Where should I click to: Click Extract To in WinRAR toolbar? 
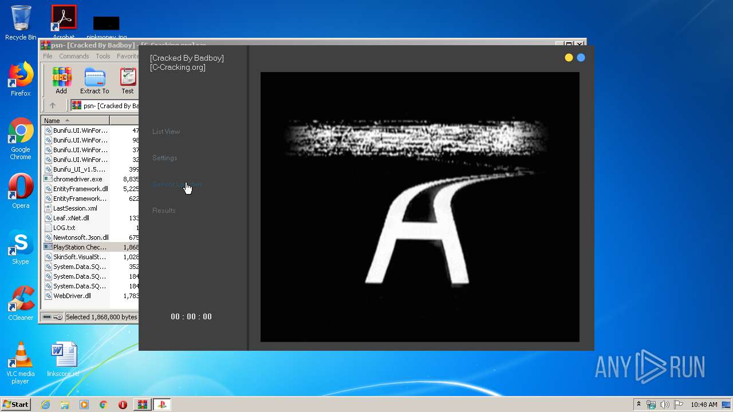[x=94, y=81]
